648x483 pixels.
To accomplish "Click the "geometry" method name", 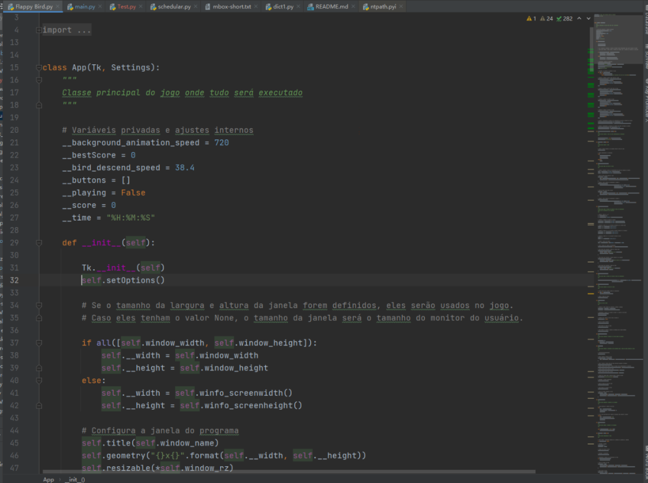I will 125,456.
